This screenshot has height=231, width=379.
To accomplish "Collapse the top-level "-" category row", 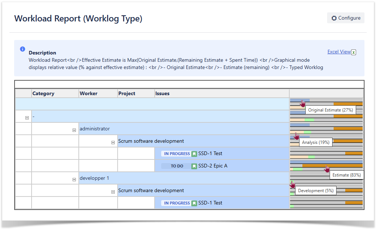I will (27, 118).
